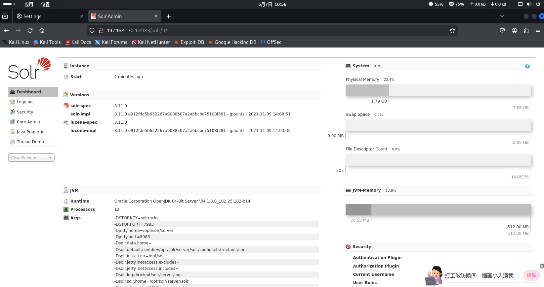Open OffSec bookmark
Image resolution: width=544 pixels, height=287 pixels.
coord(271,42)
